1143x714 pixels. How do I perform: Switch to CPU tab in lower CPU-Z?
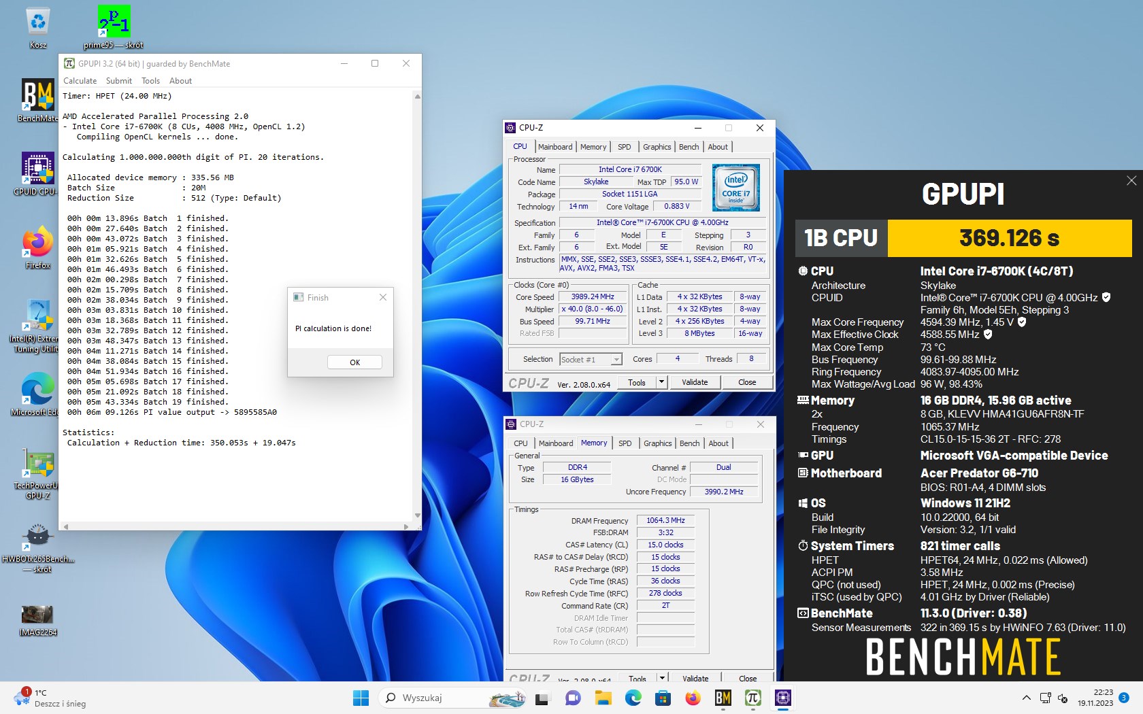(x=520, y=443)
